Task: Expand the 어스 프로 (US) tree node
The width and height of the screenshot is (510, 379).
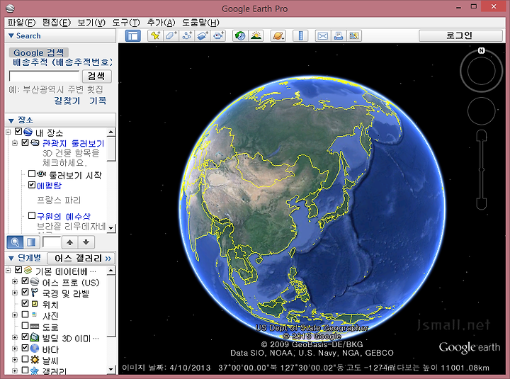Action: (15, 281)
